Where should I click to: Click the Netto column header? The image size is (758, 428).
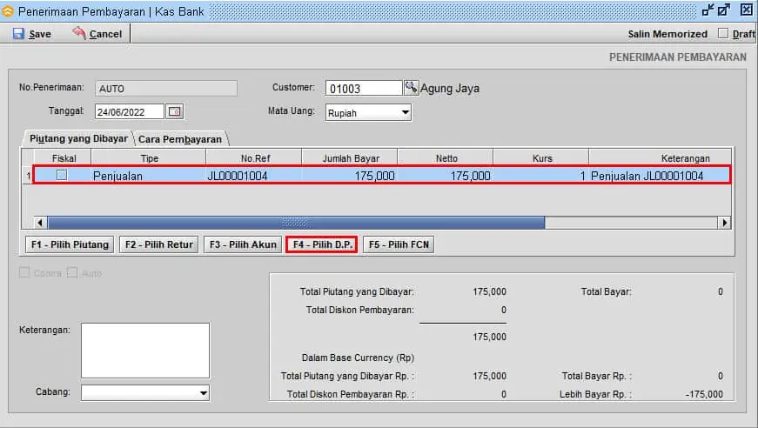[446, 158]
